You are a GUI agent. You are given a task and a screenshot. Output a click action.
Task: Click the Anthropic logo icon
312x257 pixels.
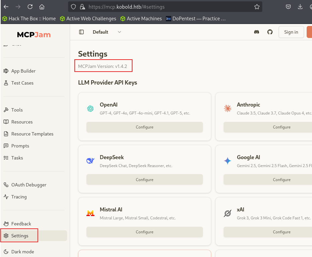pyautogui.click(x=228, y=109)
